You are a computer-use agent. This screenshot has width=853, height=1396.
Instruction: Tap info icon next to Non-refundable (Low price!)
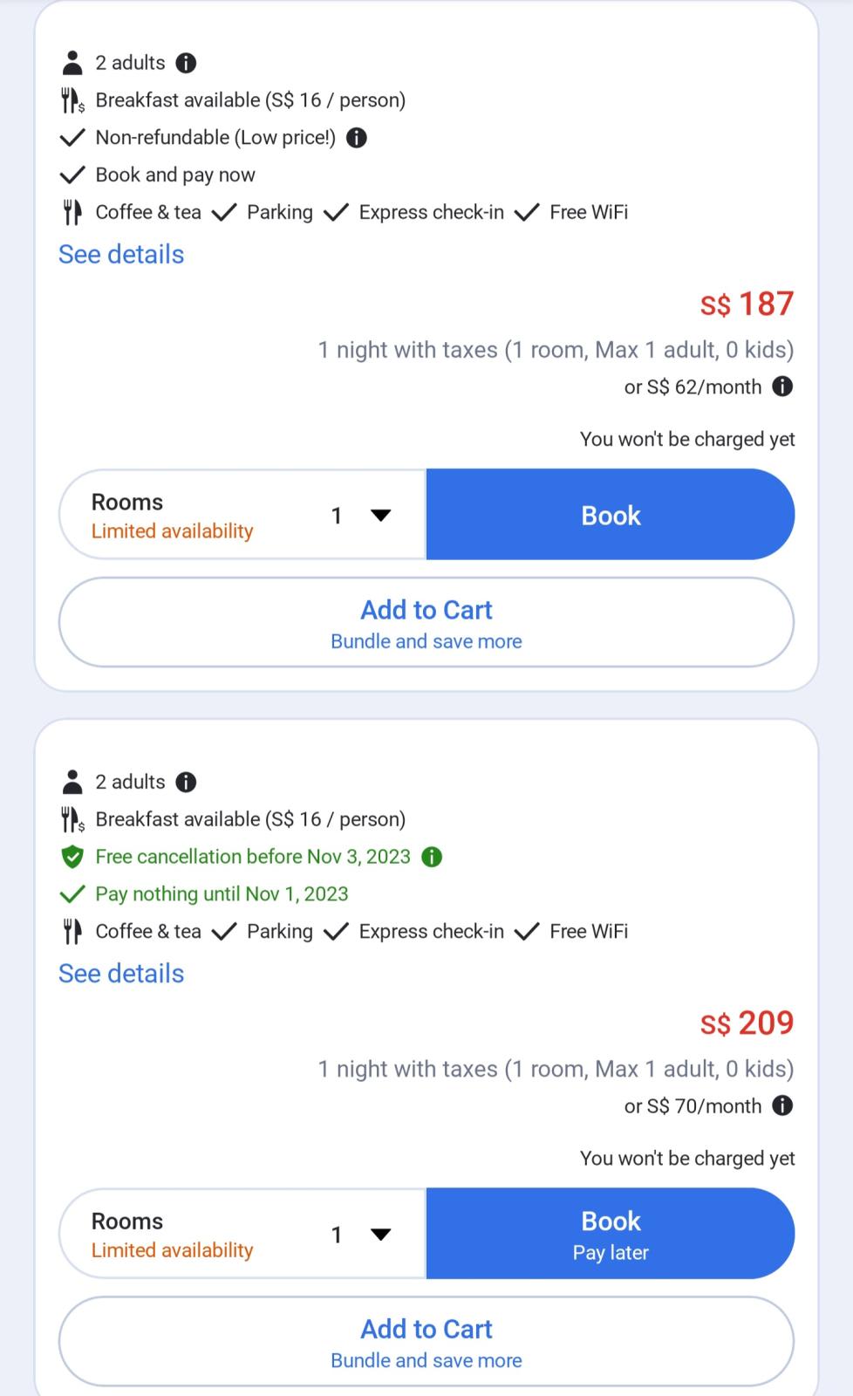[x=357, y=138]
